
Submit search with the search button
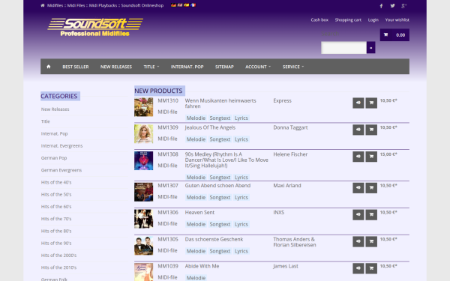pyautogui.click(x=370, y=48)
